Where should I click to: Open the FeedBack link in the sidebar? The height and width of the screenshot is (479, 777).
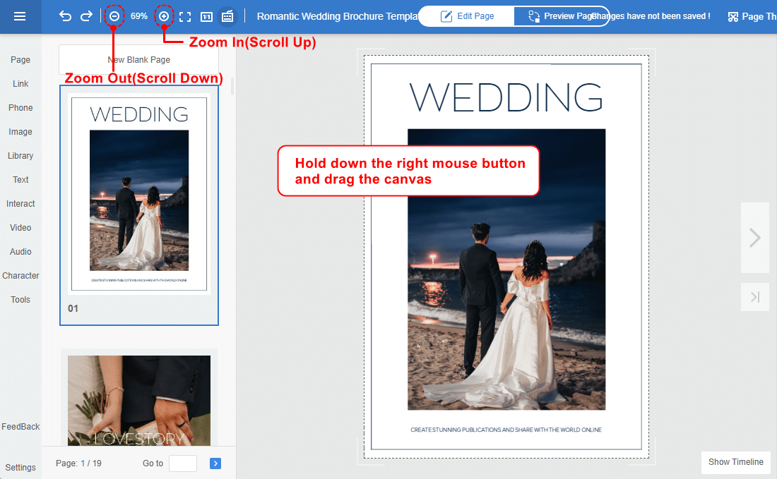click(x=20, y=426)
